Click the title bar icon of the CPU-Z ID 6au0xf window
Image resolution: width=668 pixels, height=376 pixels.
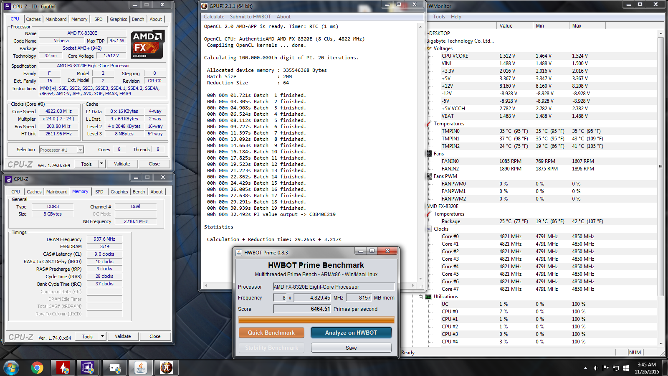pos(8,6)
